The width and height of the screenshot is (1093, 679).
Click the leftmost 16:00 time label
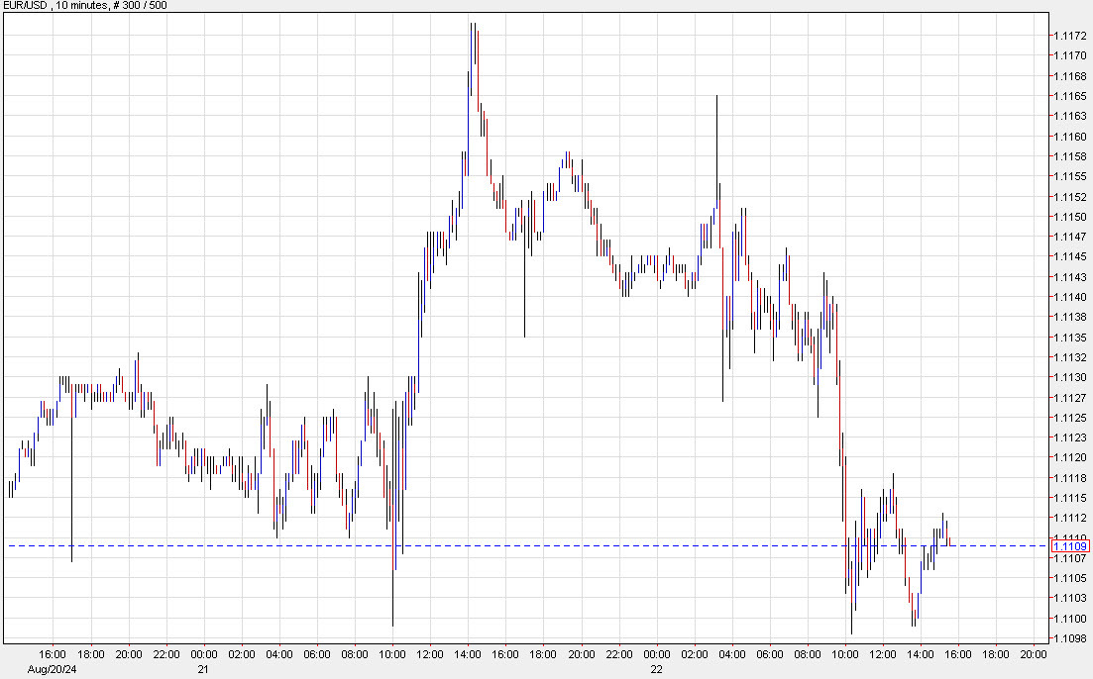(x=53, y=654)
